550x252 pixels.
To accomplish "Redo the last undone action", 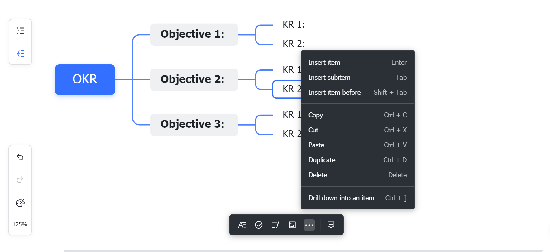I will tap(20, 180).
